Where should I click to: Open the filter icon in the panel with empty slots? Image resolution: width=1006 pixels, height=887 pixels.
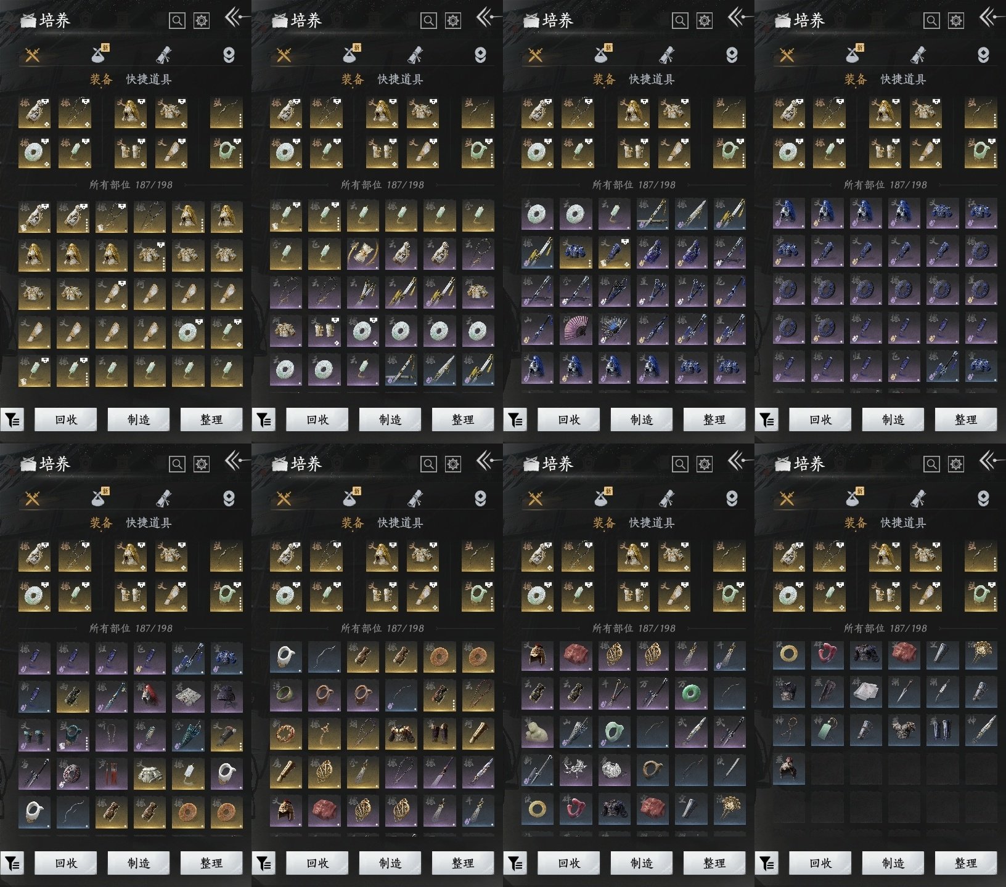766,864
